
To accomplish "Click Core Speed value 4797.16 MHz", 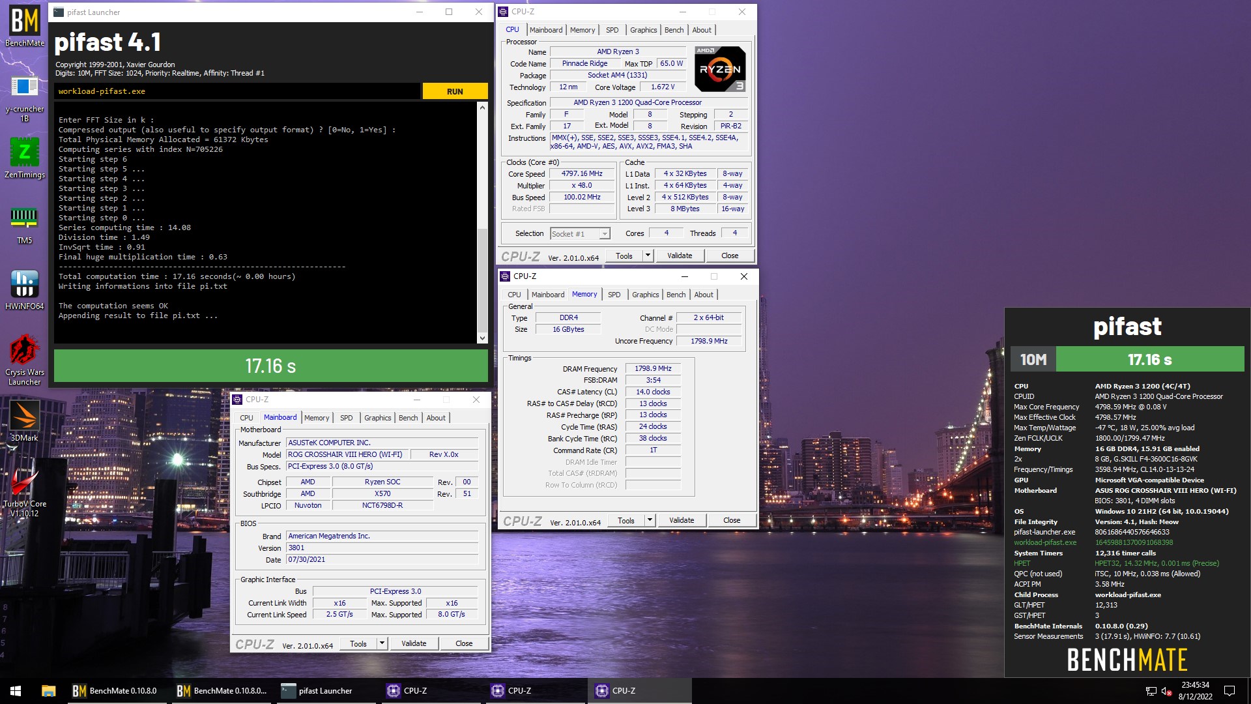I will click(x=582, y=174).
